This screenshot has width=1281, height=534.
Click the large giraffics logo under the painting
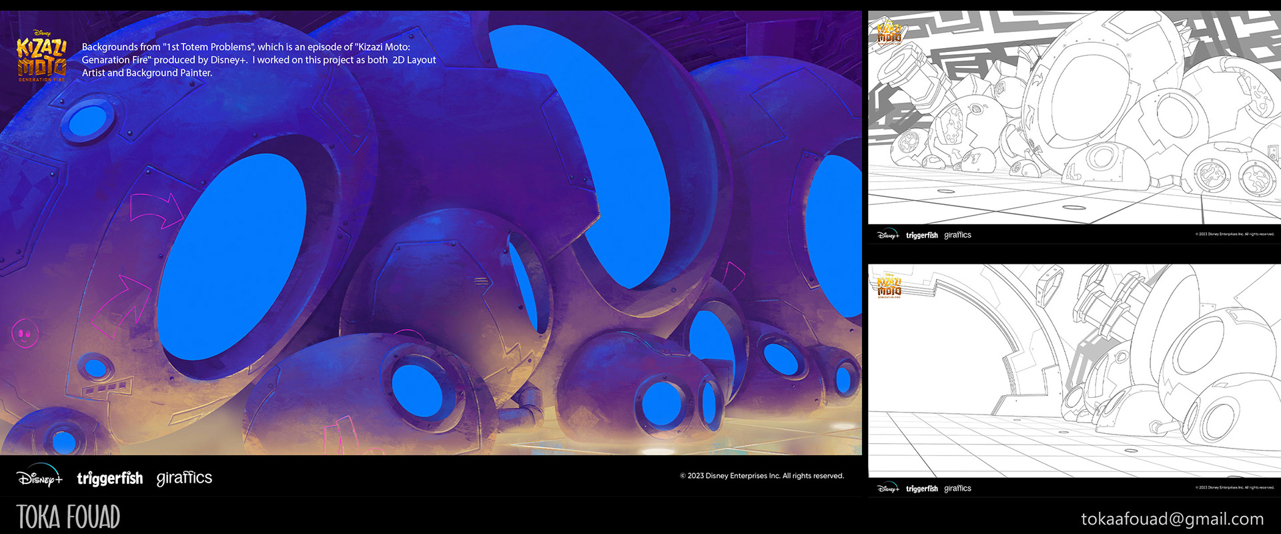[184, 478]
